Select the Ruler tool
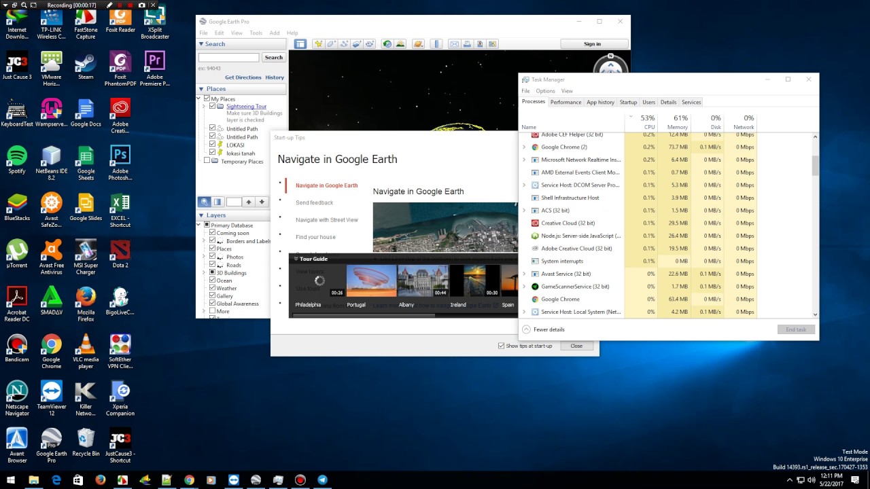This screenshot has width=870, height=489. click(436, 44)
